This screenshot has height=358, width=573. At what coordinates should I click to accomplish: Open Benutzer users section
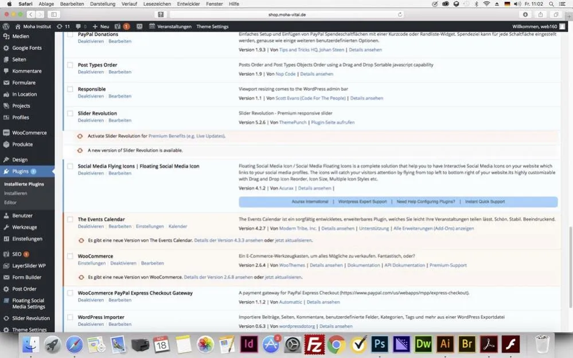click(x=22, y=216)
